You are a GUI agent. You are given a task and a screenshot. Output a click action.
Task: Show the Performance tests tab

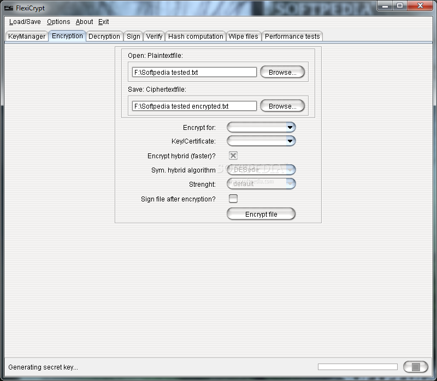[x=292, y=37]
